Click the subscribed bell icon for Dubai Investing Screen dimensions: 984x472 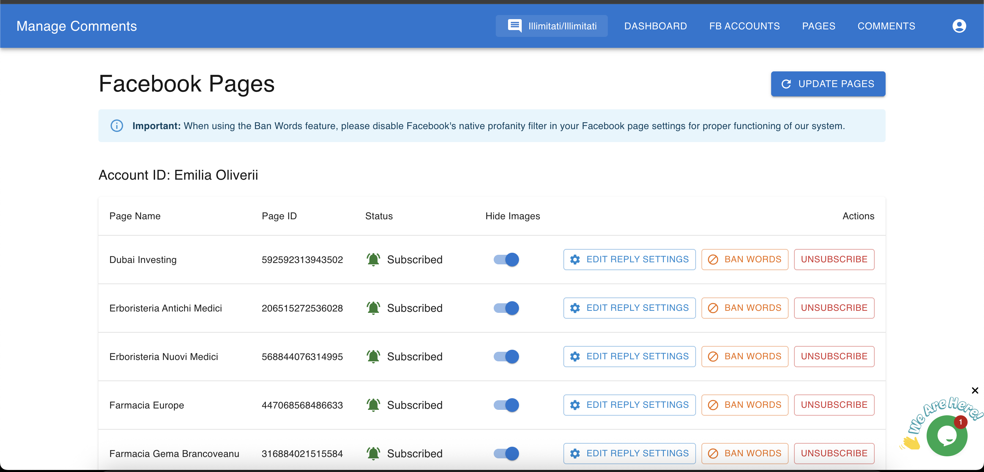373,259
